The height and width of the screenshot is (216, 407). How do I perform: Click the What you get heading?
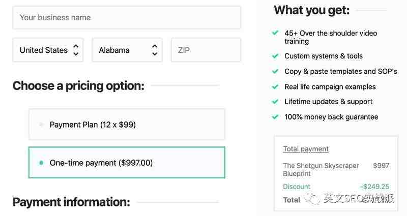point(312,10)
